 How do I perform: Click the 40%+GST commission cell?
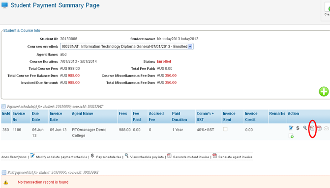(x=206, y=130)
